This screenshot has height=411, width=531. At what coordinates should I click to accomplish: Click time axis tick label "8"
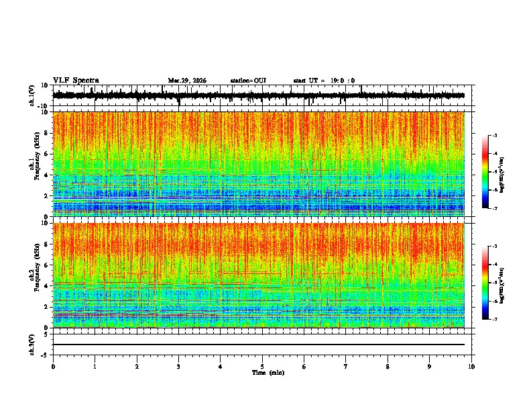pos(388,367)
